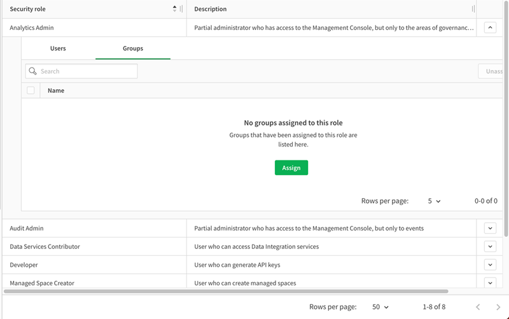Open the rows per page dropdown showing 50
Screen dimensions: 509x319
point(380,307)
